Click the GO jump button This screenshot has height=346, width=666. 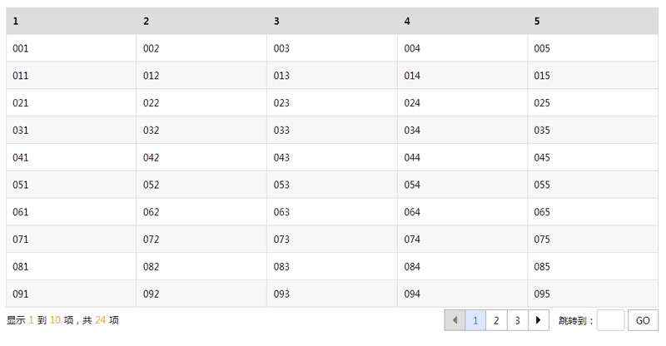pyautogui.click(x=643, y=320)
